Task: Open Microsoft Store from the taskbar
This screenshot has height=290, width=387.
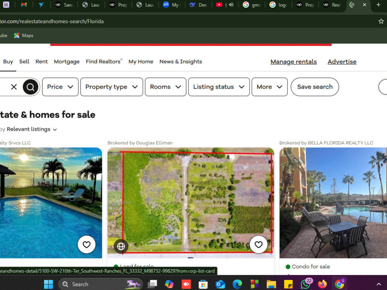Action: pyautogui.click(x=203, y=284)
